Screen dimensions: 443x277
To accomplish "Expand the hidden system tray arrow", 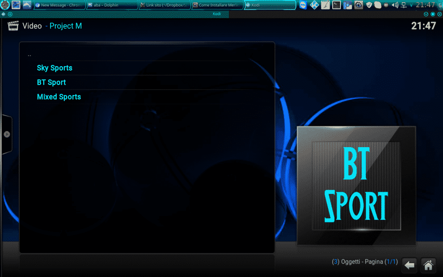I will [x=411, y=5].
